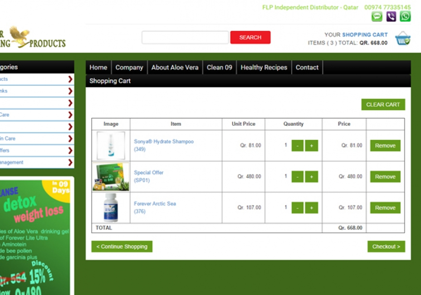Screen dimensions: 421x295
Task: Remove Forever Arctic Sea from cart
Action: tap(385, 208)
